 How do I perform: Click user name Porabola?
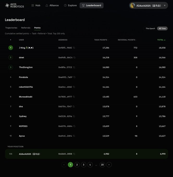[23, 77]
